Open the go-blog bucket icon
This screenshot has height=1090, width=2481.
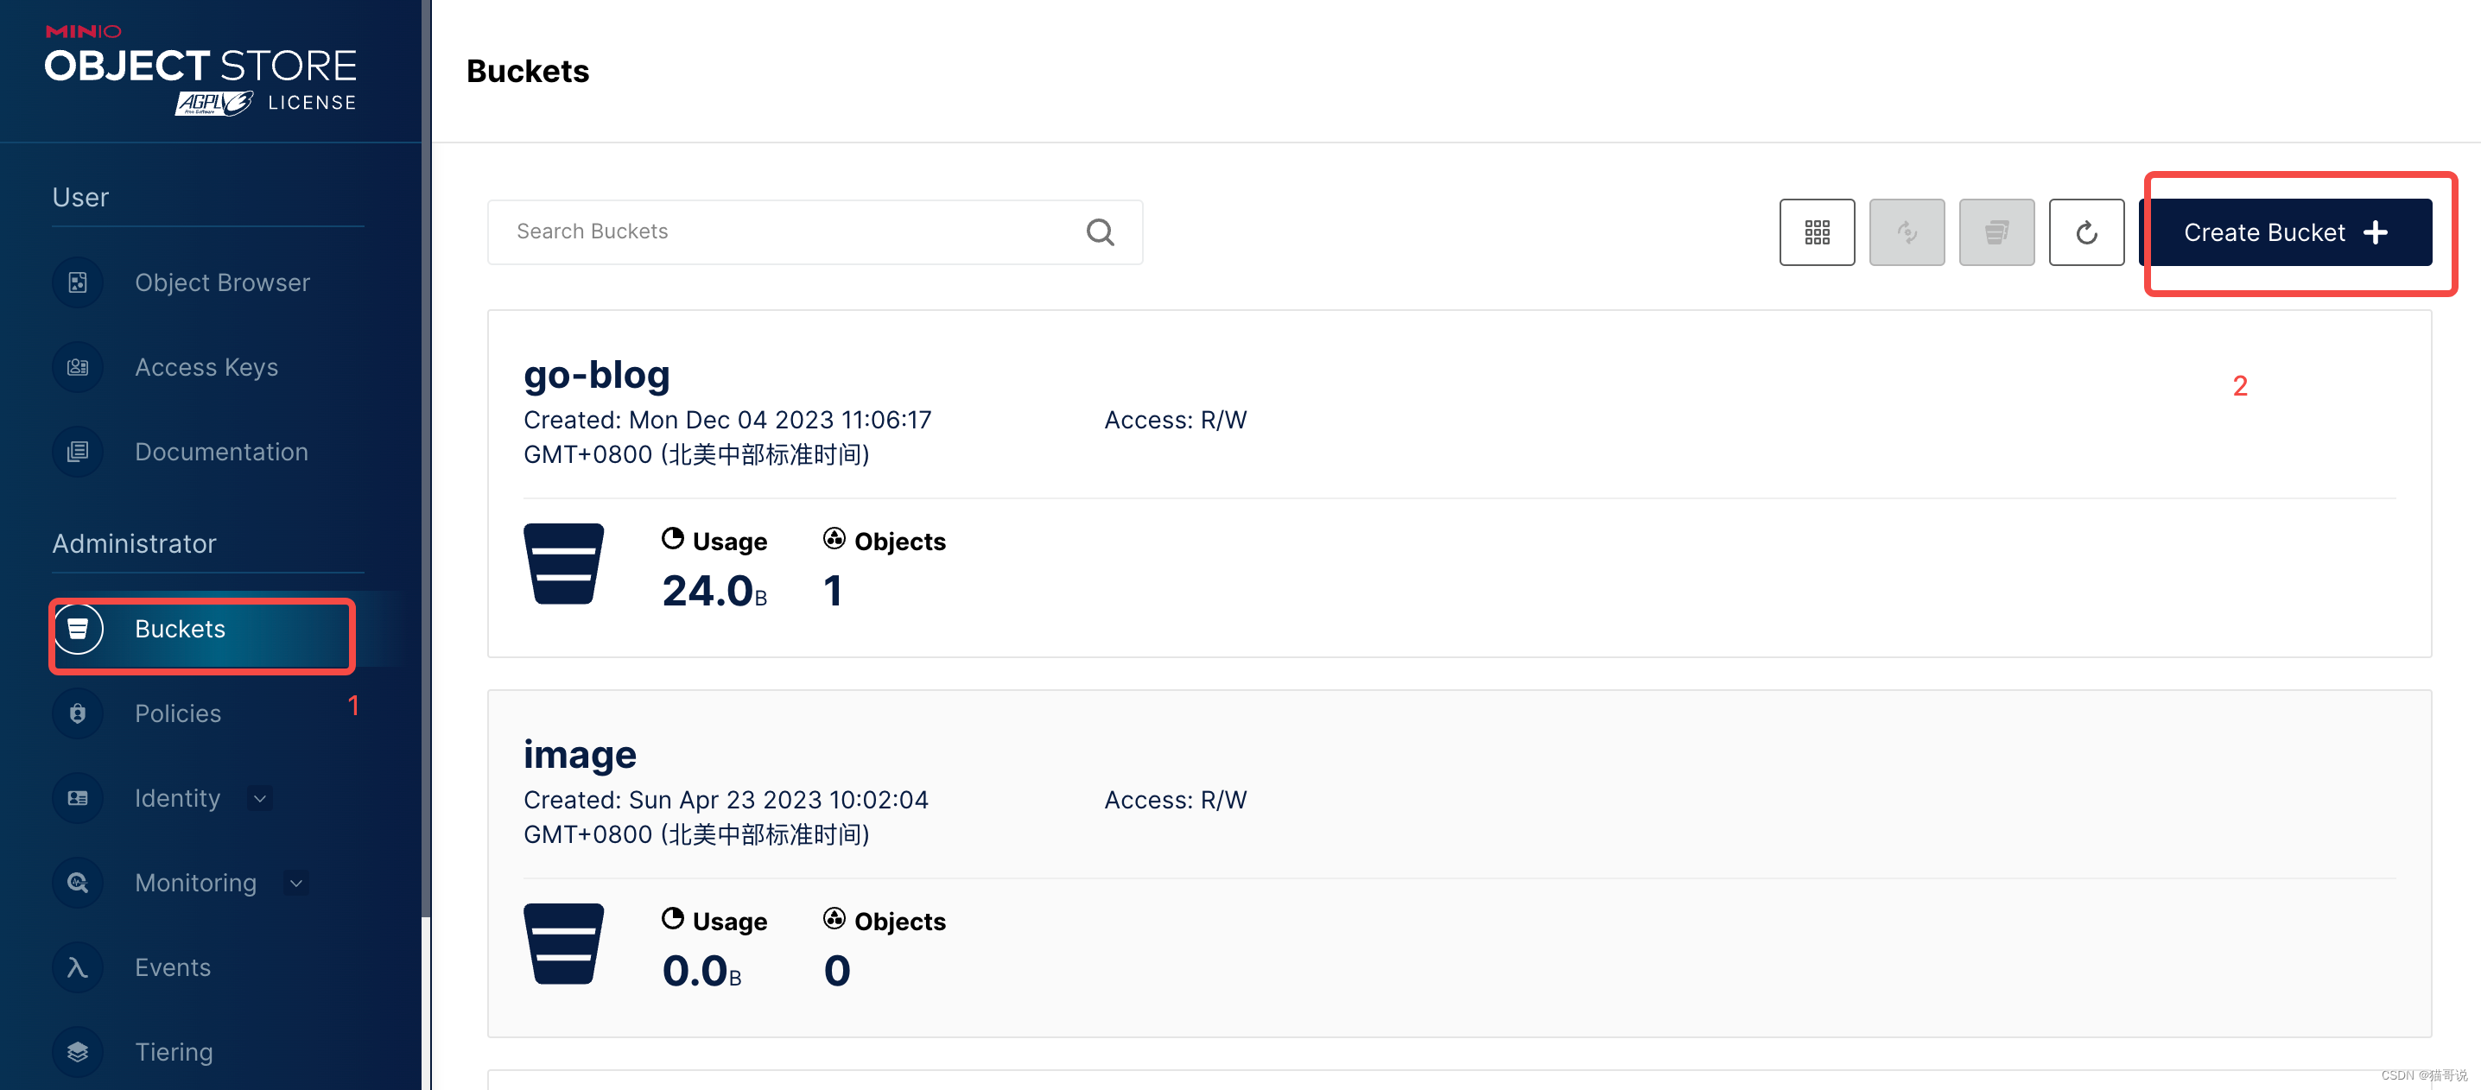pos(563,564)
